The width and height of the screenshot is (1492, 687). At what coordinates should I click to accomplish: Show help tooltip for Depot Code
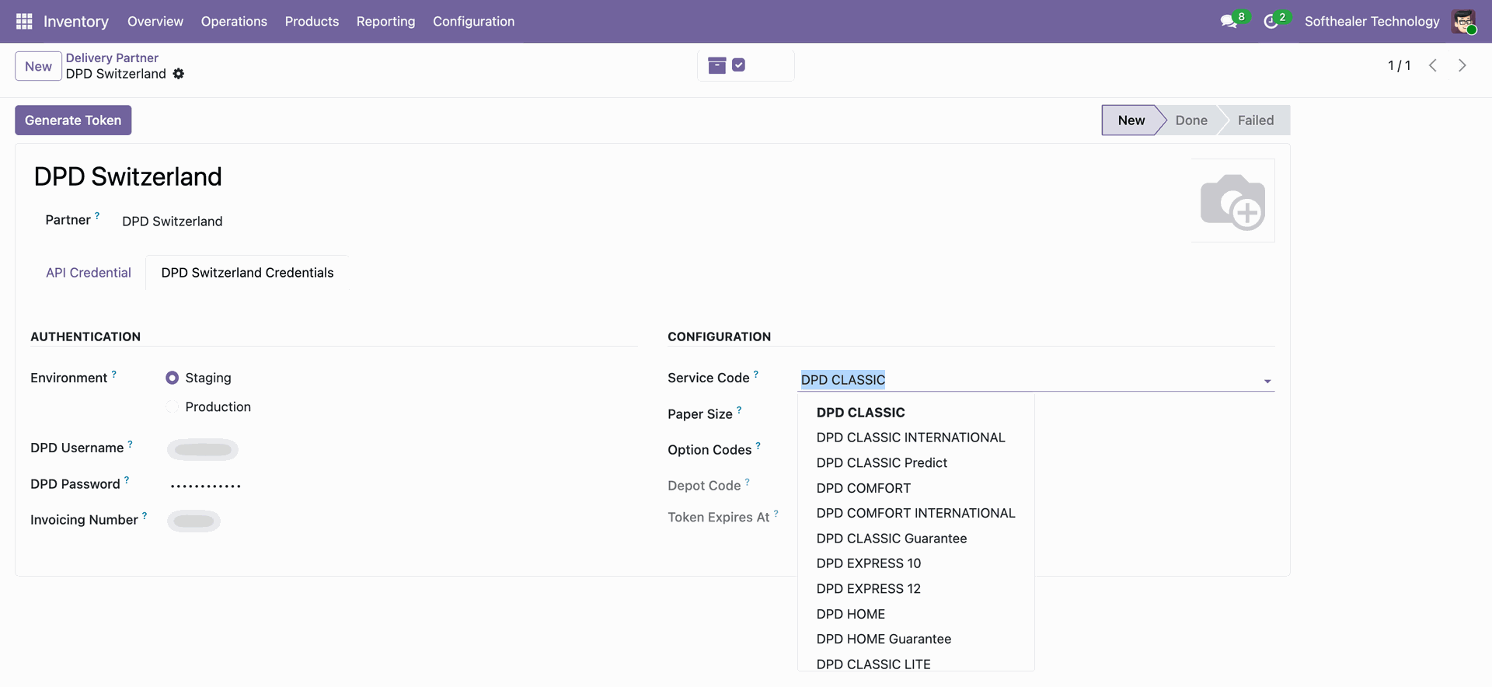click(748, 482)
